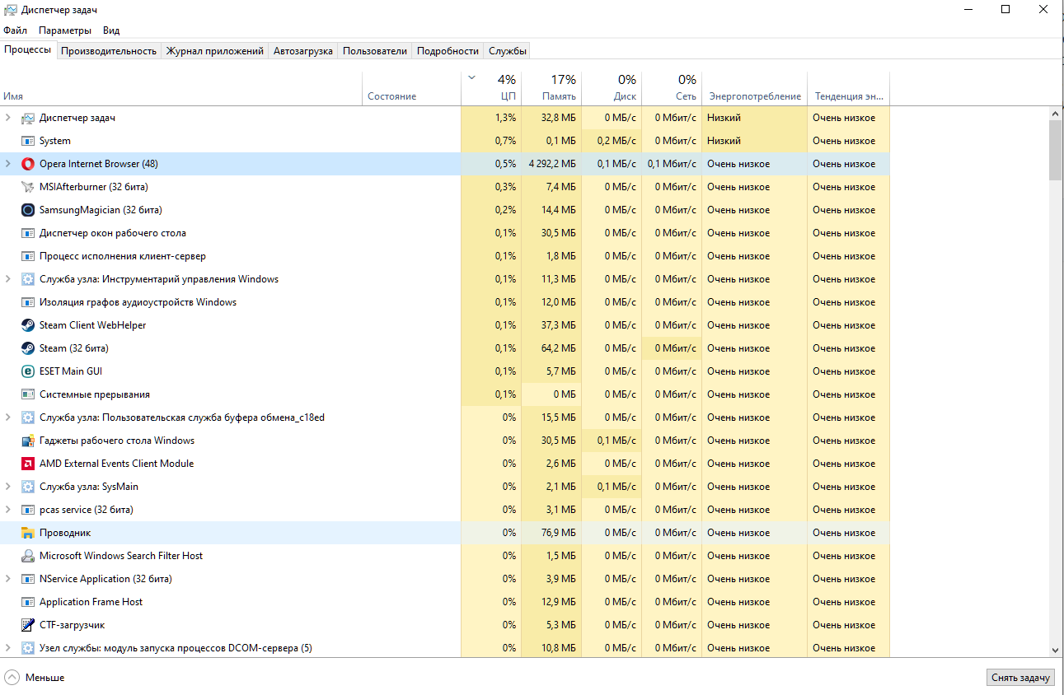Select the 4 292,2 МБ memory cell

pos(552,164)
